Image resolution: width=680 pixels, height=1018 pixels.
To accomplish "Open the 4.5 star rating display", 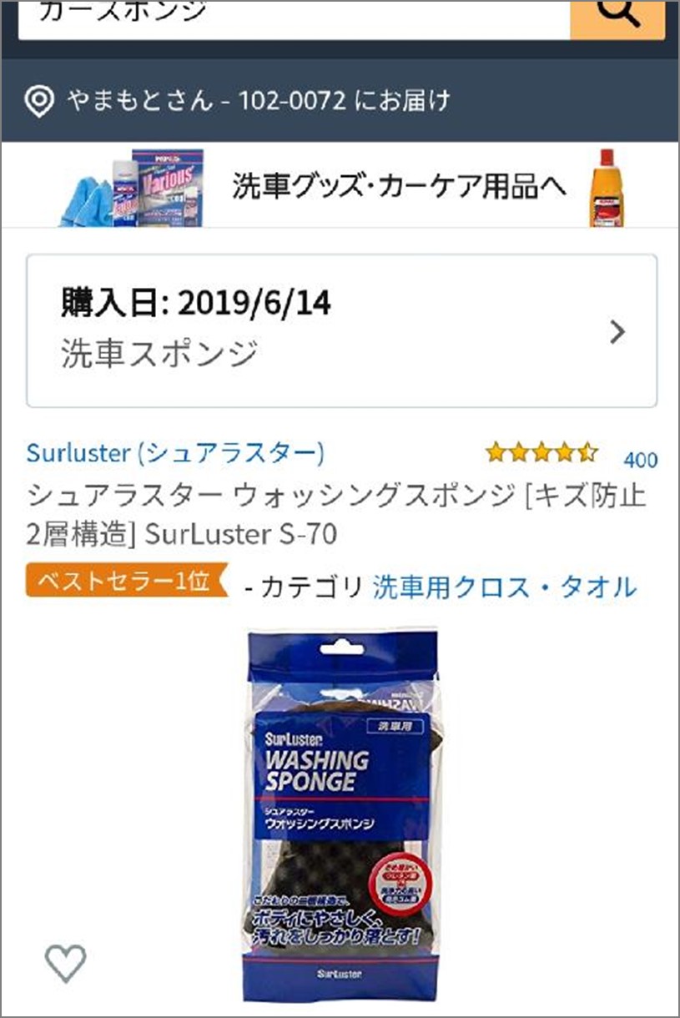I will click(x=542, y=453).
